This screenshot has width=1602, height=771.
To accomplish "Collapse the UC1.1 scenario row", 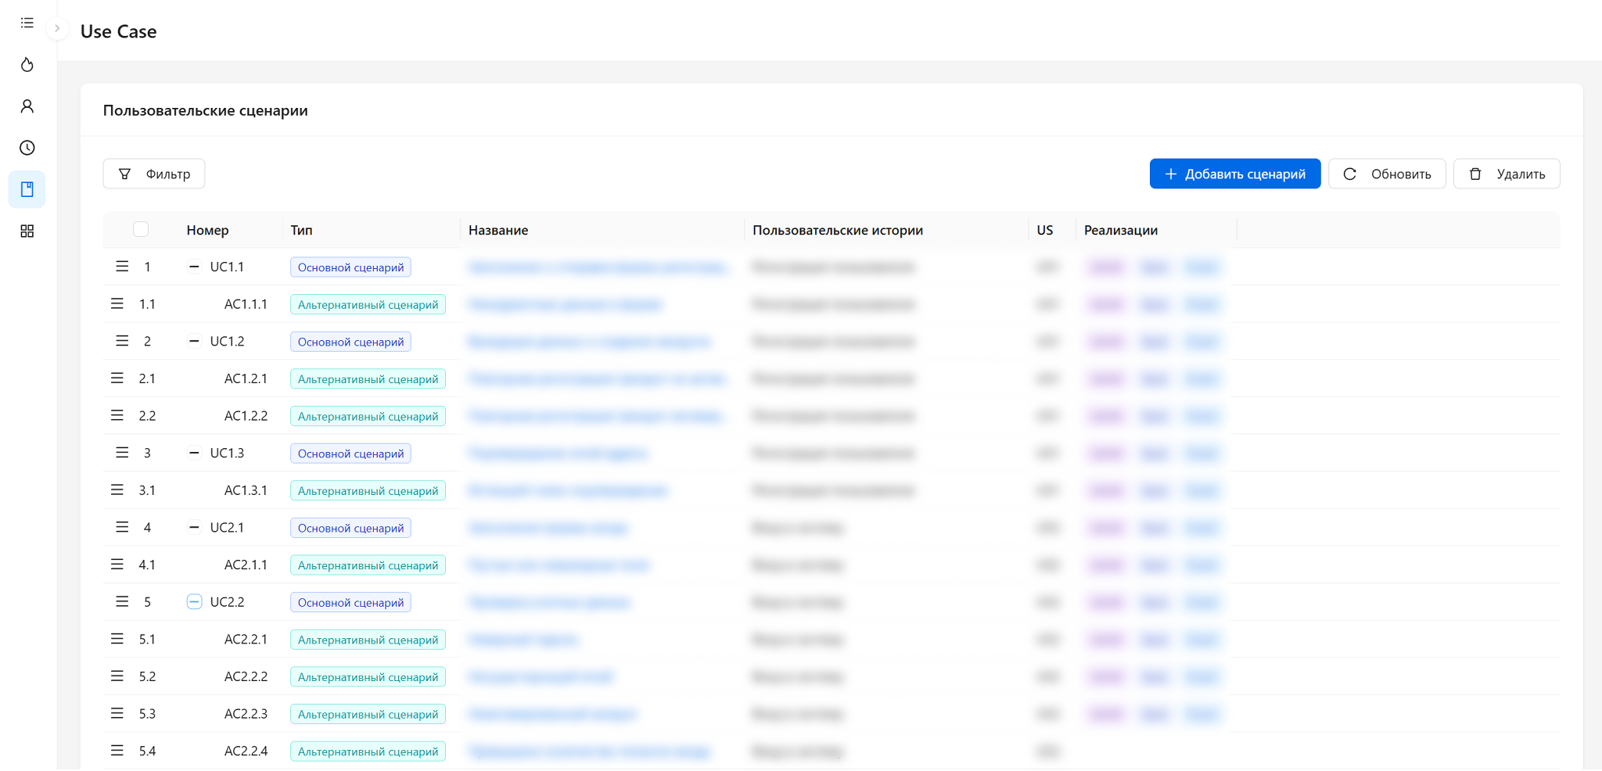I will pyautogui.click(x=194, y=267).
